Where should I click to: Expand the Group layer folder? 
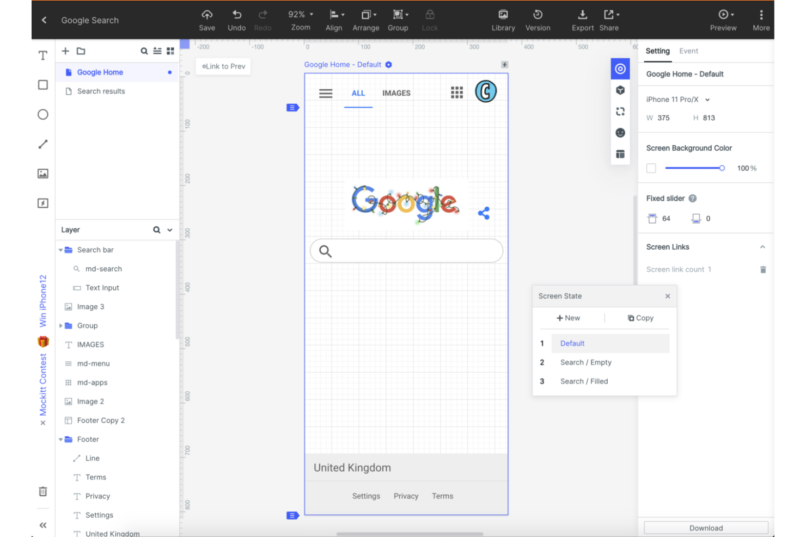click(60, 326)
